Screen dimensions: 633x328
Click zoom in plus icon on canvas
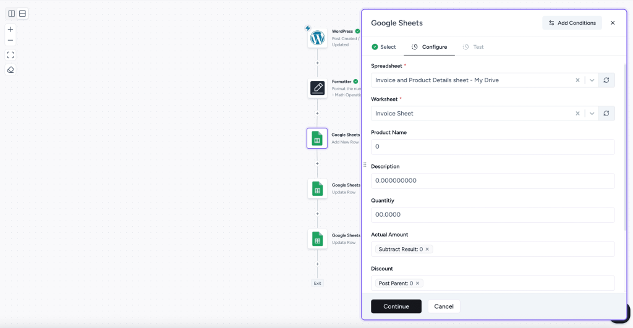tap(11, 29)
